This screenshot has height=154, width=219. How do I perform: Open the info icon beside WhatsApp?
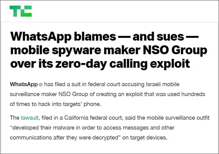[x=41, y=85]
